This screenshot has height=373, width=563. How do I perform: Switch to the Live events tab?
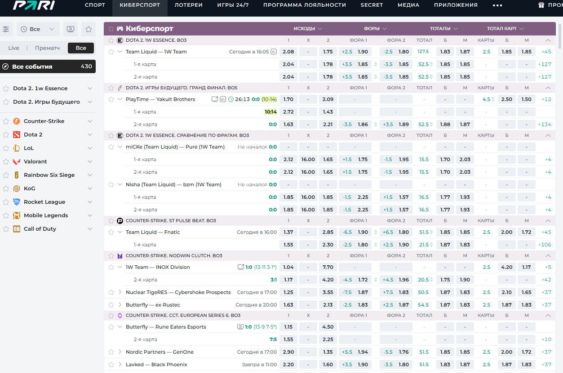(14, 48)
